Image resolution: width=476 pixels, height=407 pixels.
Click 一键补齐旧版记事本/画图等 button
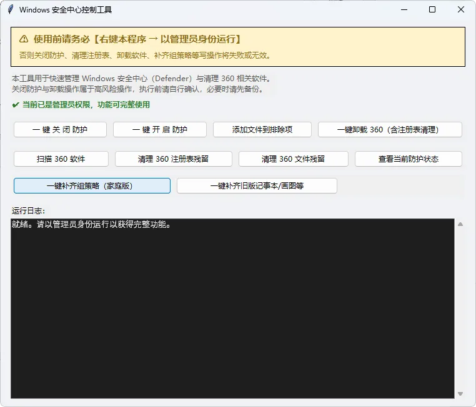[x=257, y=185]
